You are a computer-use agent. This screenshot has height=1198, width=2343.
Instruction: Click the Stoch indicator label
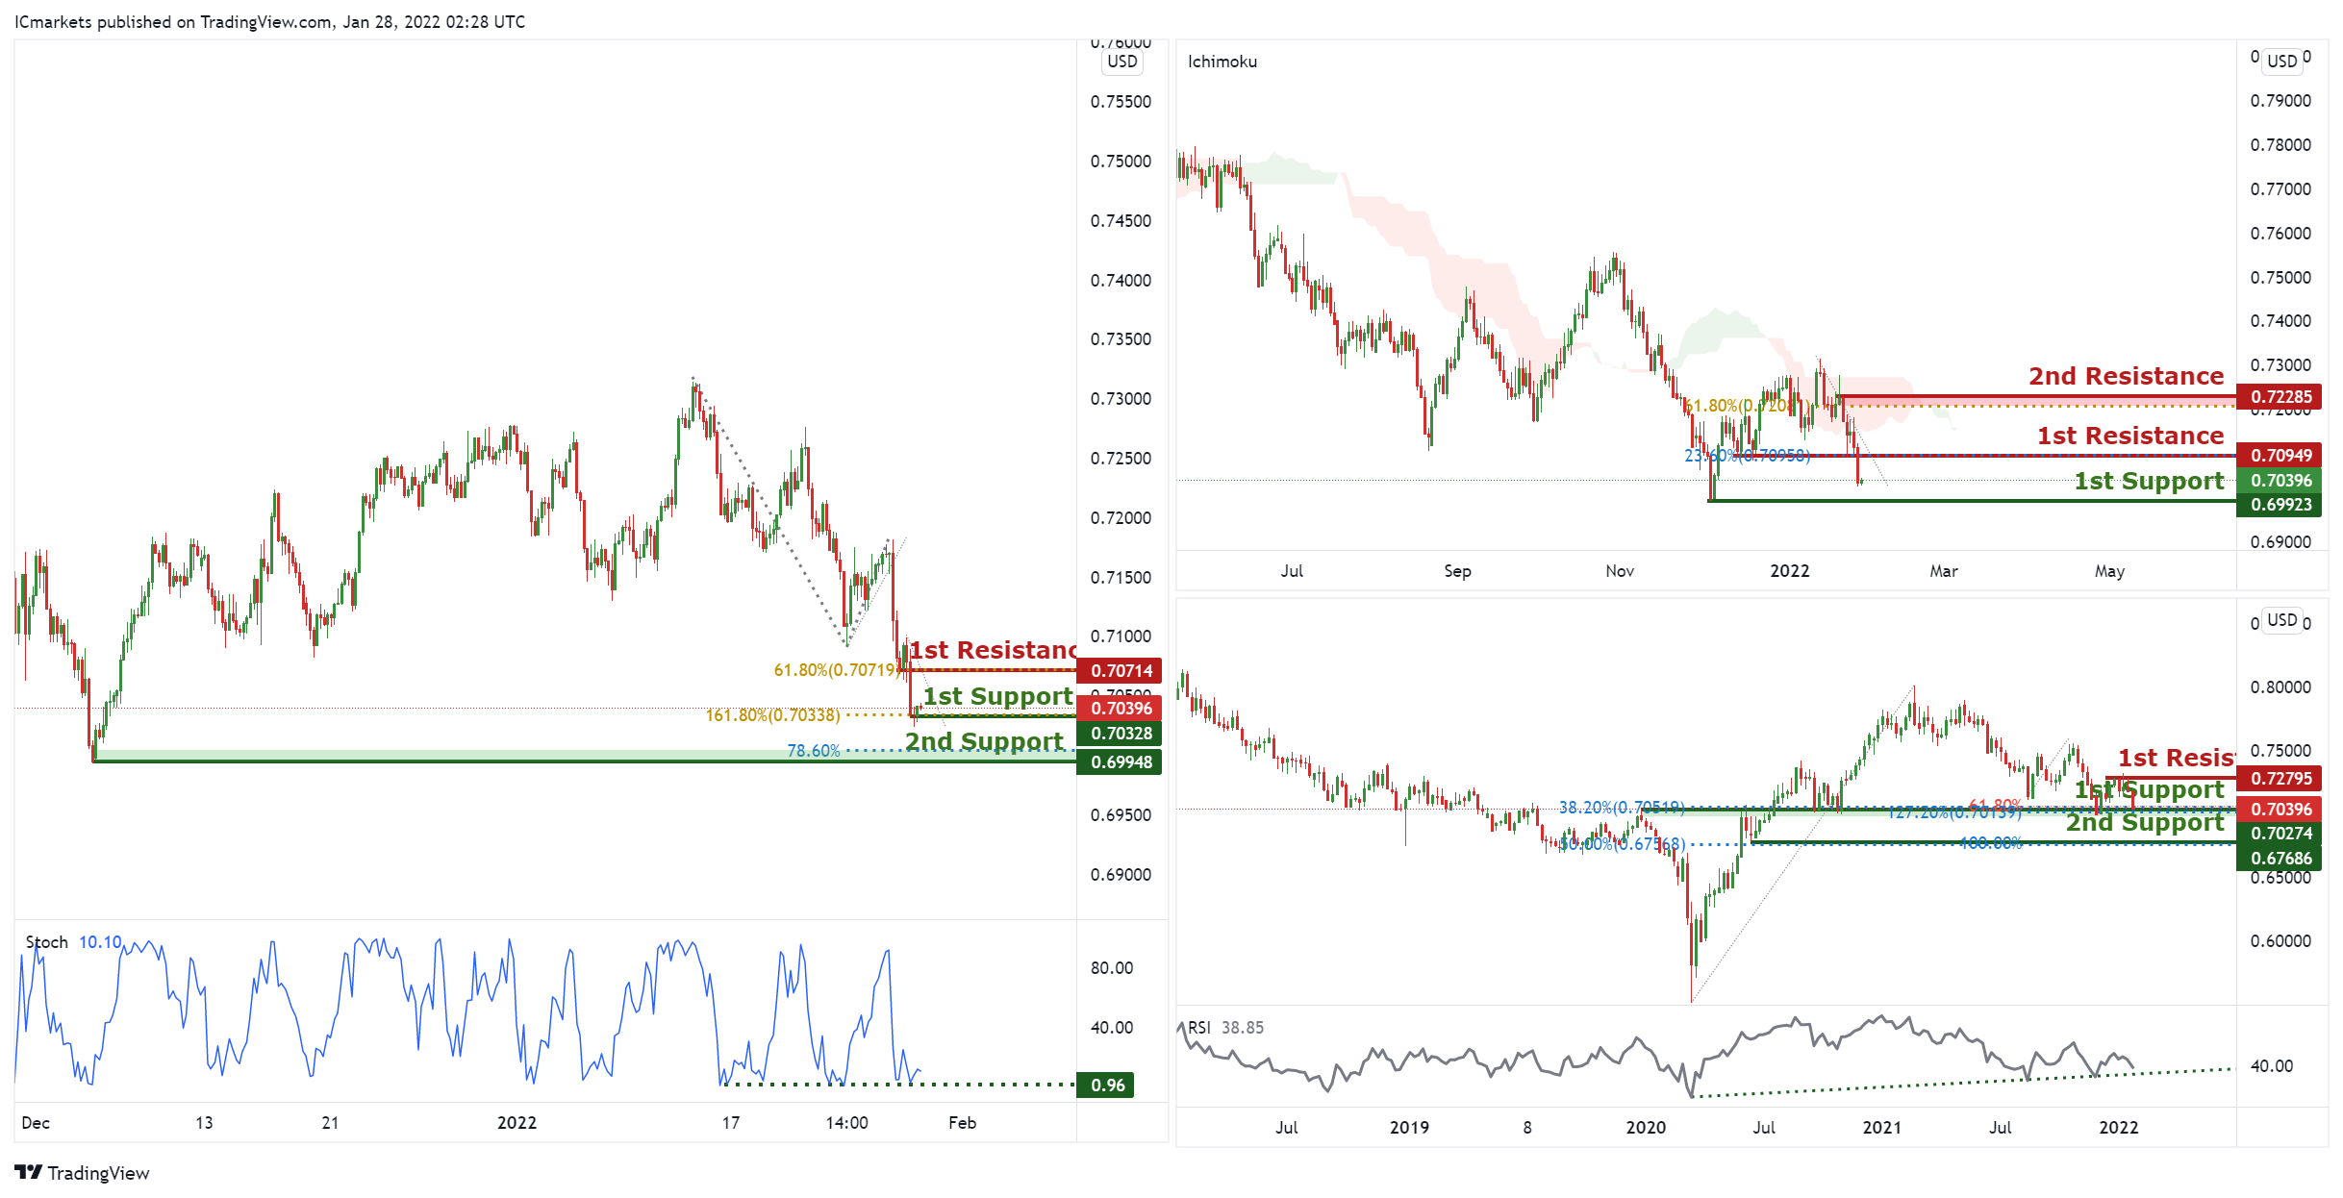point(46,942)
